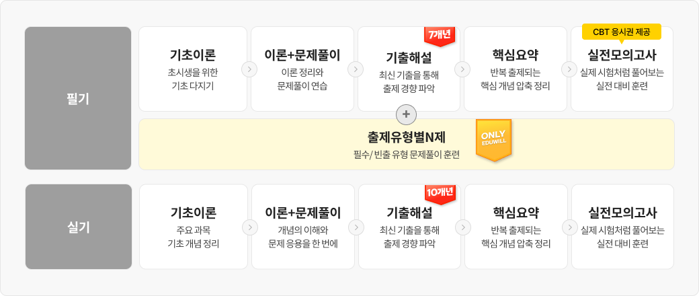Viewport: 699px width, 296px height.
Task: Click the arrow between 필기 이론+문제풀이 and 기출해설
Action: coord(356,69)
